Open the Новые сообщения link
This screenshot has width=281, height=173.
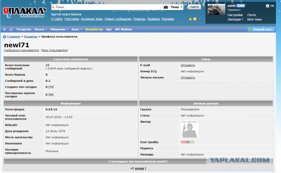118,19
